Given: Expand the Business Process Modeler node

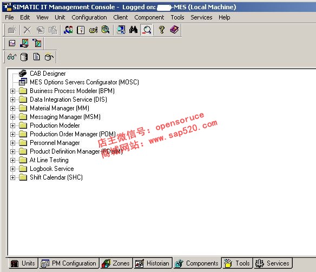Looking at the screenshot, I should (x=12, y=91).
